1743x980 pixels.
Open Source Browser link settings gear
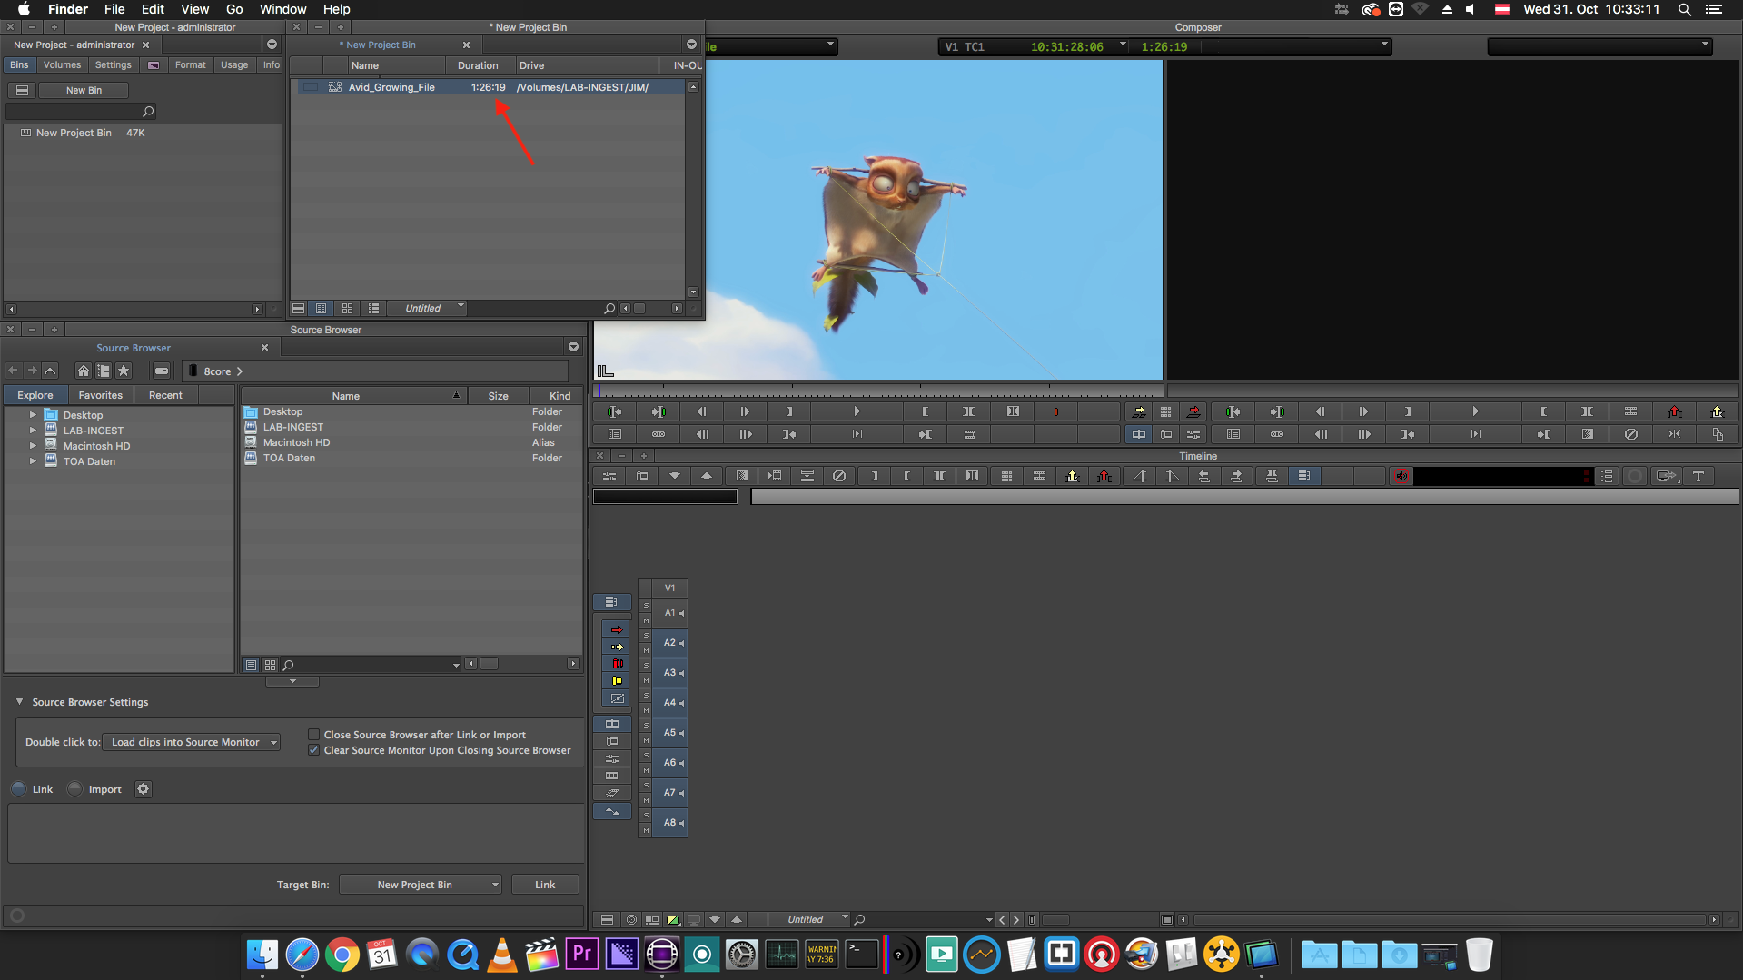[x=143, y=789]
